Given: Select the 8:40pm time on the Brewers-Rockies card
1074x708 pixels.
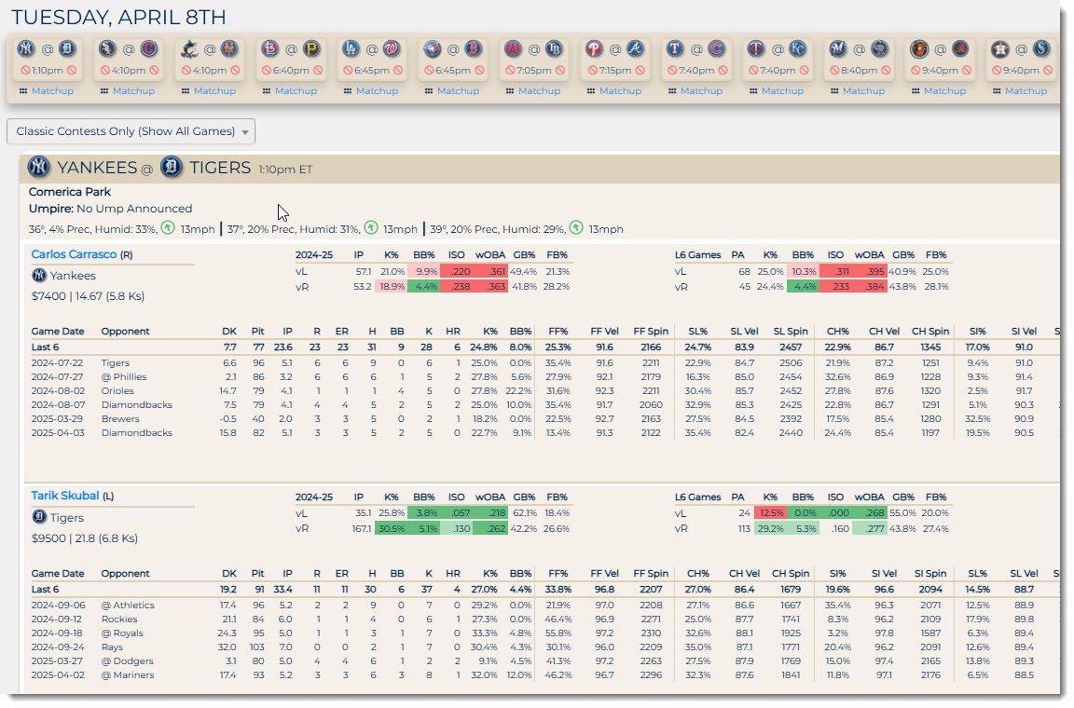Looking at the screenshot, I should (859, 70).
